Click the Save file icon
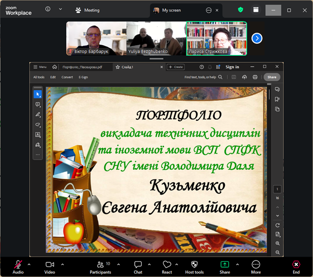Screen dimensions: 313x277 click(234, 77)
